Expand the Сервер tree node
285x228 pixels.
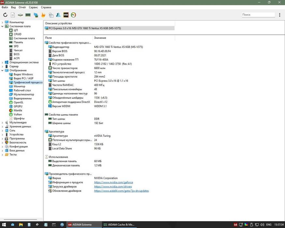[x=2, y=66]
